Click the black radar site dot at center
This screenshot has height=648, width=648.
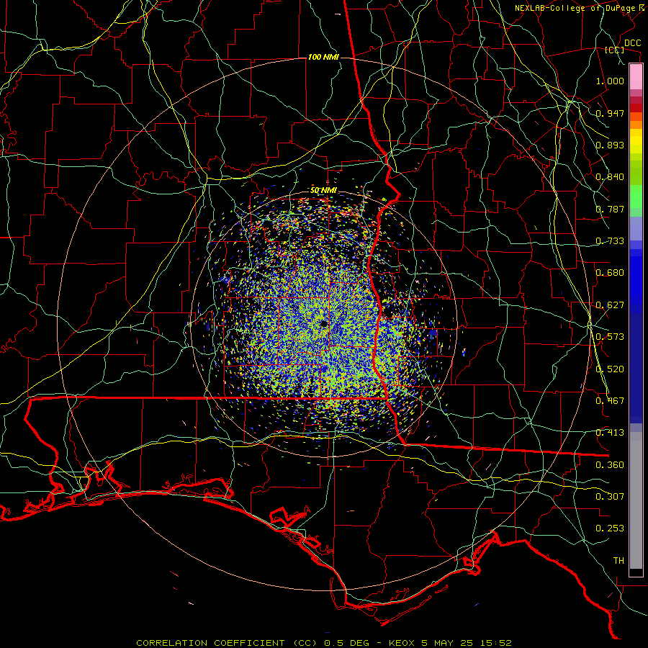[x=323, y=324]
